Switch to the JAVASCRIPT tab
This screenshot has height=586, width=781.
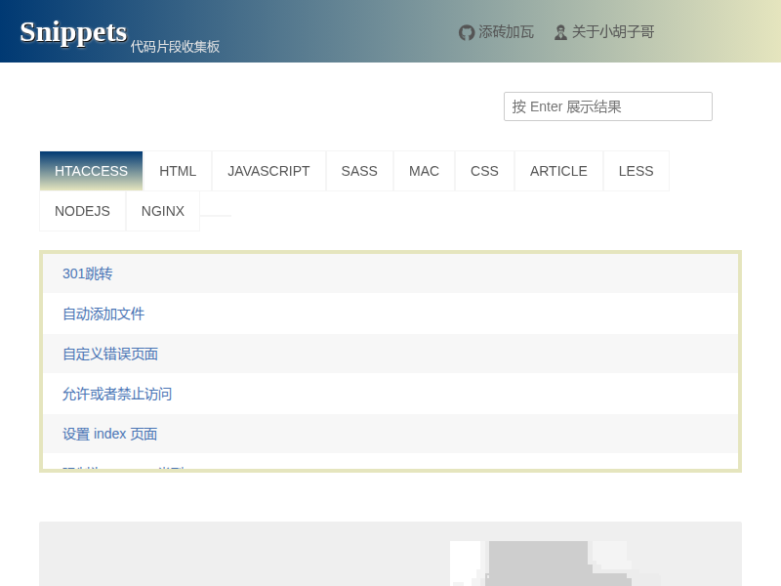(268, 171)
